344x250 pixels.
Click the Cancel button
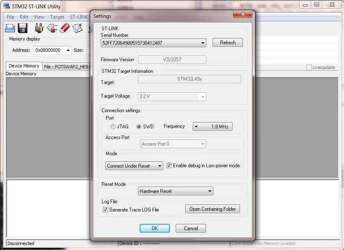(191, 228)
